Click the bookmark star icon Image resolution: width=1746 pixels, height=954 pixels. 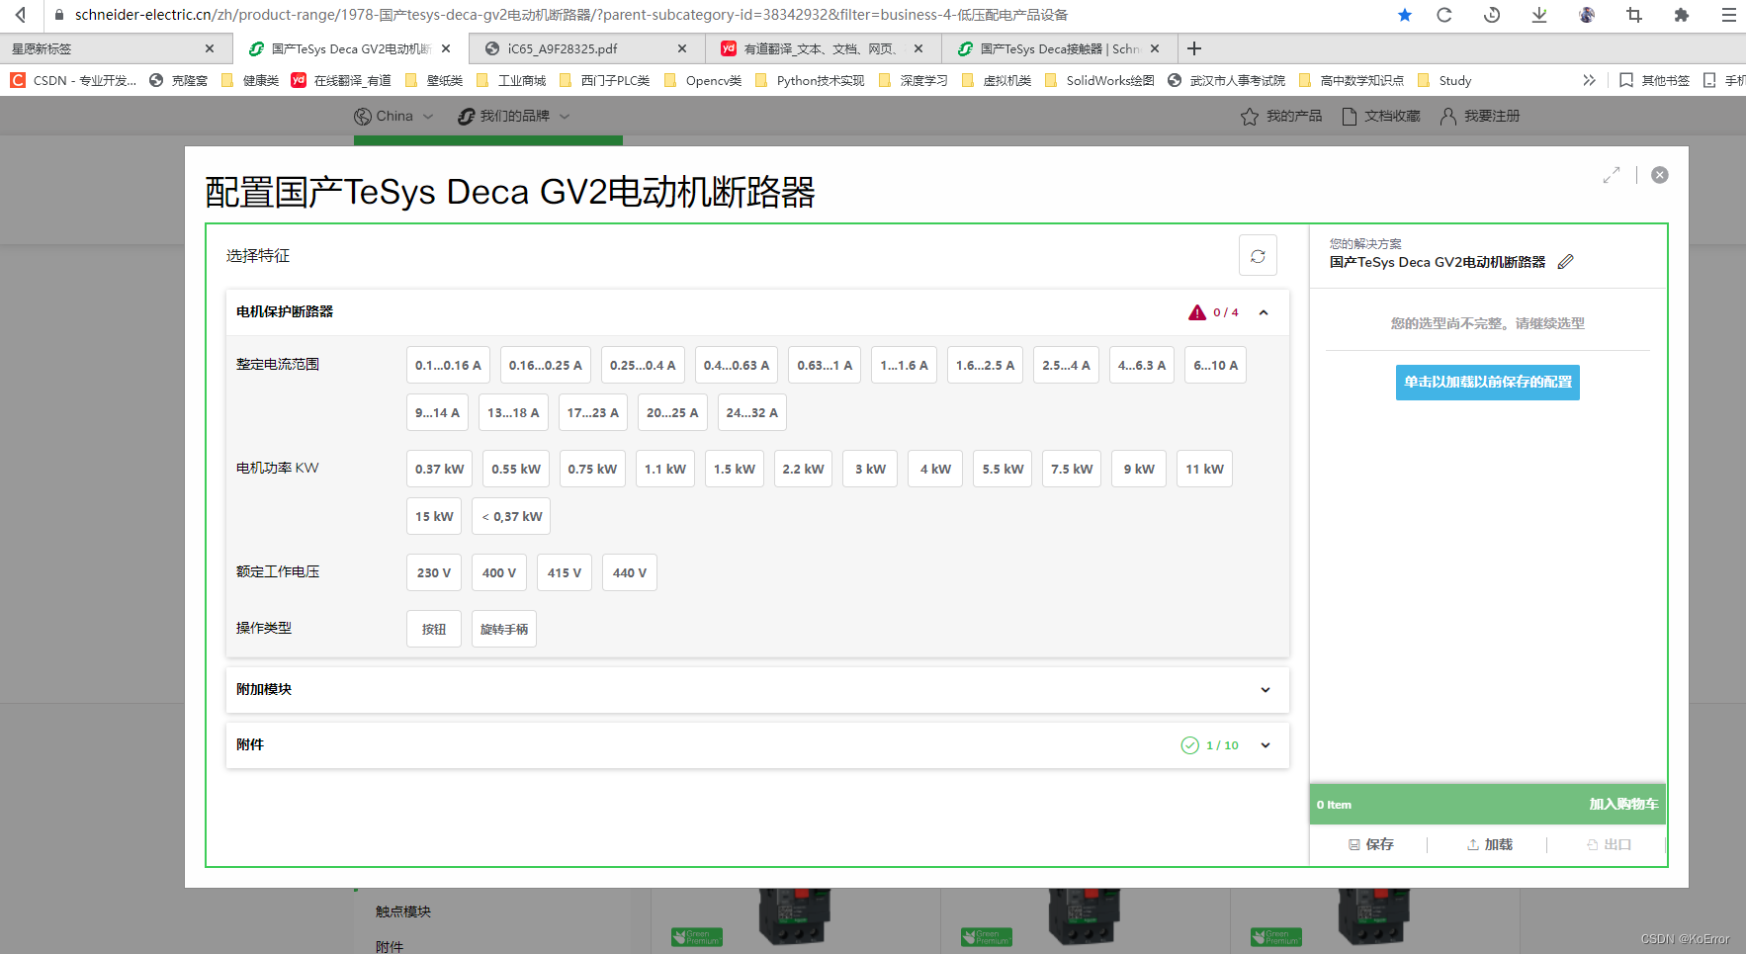tap(1405, 15)
